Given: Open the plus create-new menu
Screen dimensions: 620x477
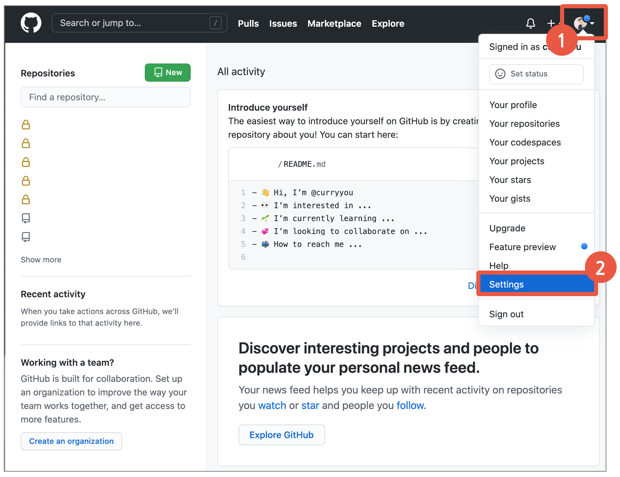Looking at the screenshot, I should (x=553, y=23).
